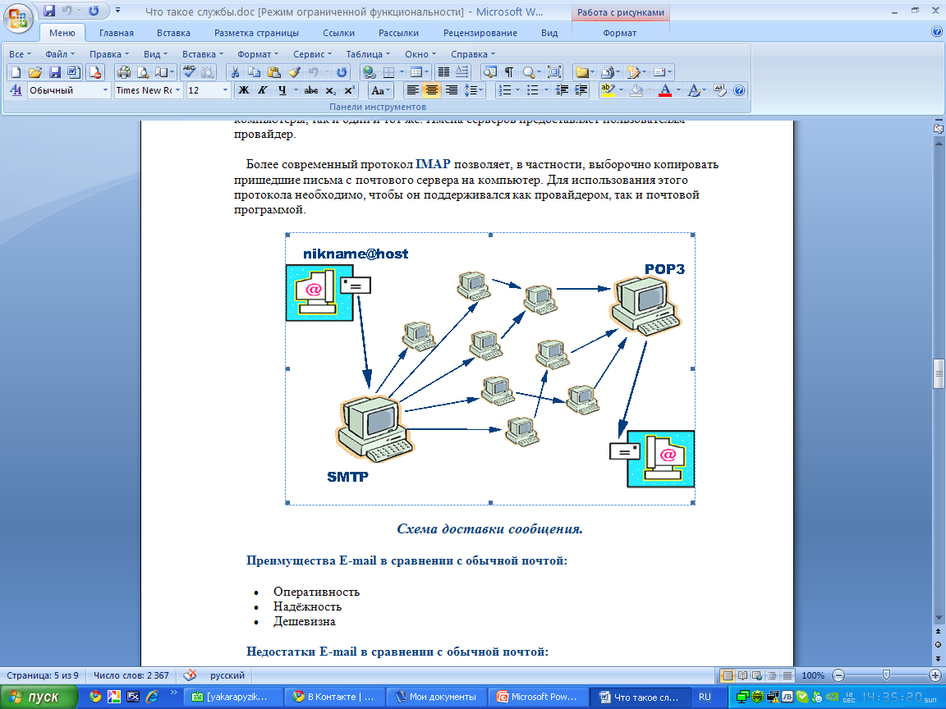Open a file with the folder icon

tap(35, 72)
